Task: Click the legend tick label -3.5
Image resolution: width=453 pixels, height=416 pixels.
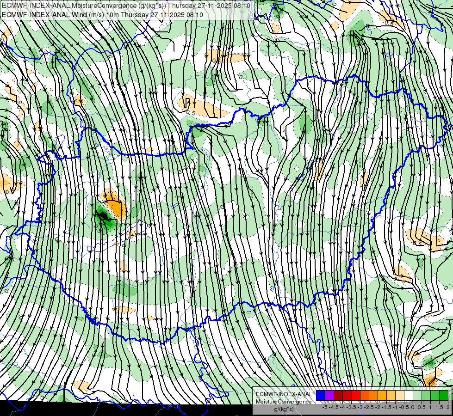Action: (x=351, y=407)
